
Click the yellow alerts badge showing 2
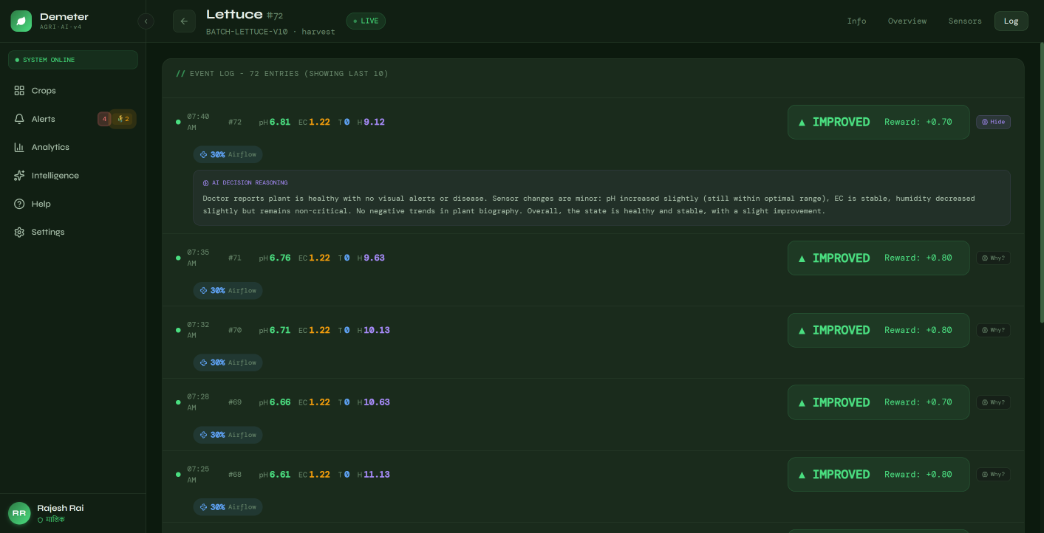coord(123,119)
